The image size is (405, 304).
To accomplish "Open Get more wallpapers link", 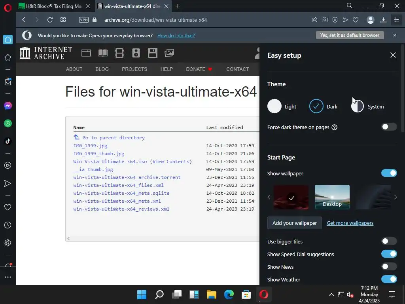I will (x=350, y=223).
